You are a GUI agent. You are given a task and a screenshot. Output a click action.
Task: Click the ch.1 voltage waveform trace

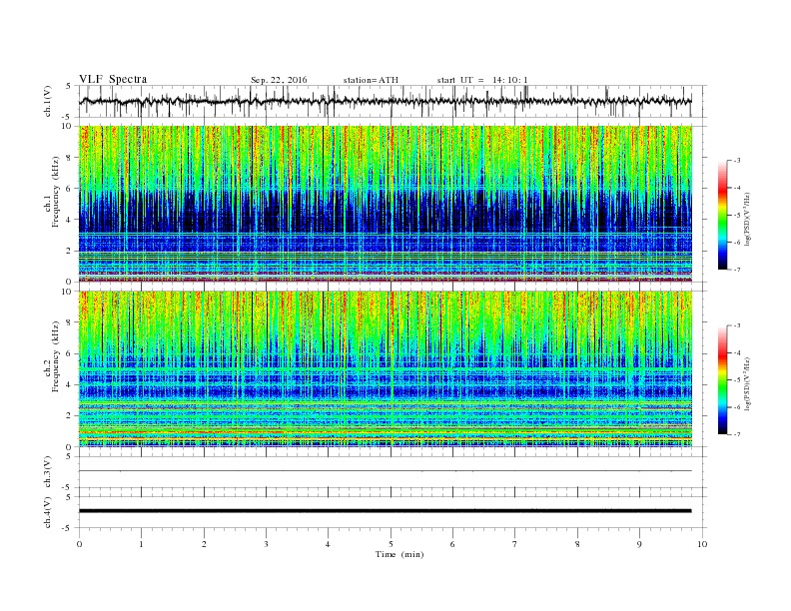(385, 101)
